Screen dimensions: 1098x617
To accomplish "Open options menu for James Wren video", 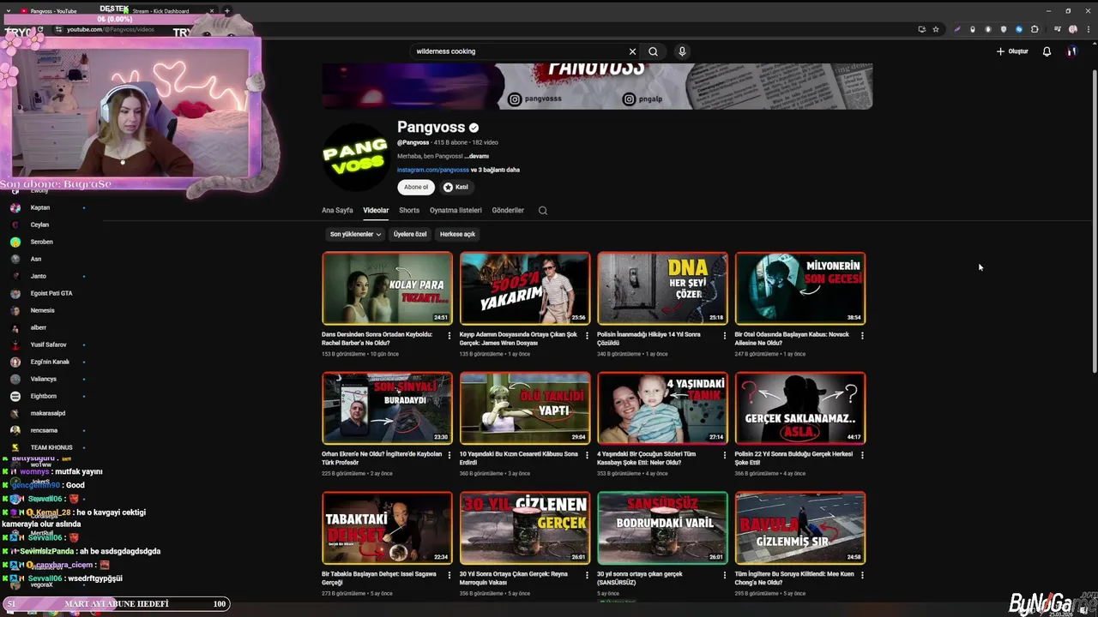I will [x=587, y=335].
